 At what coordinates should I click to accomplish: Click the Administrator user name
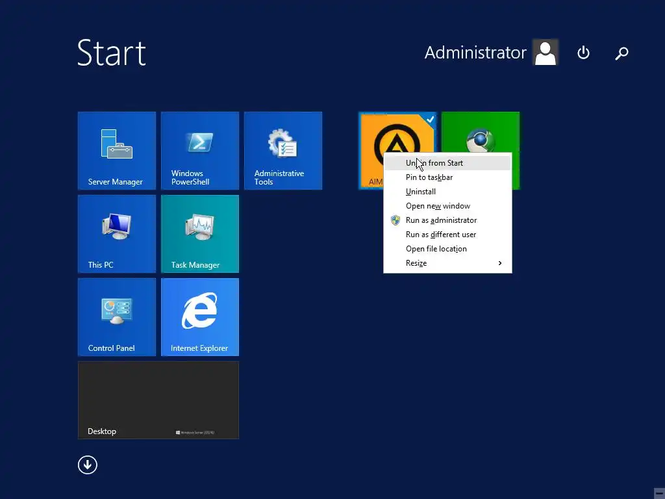[475, 53]
